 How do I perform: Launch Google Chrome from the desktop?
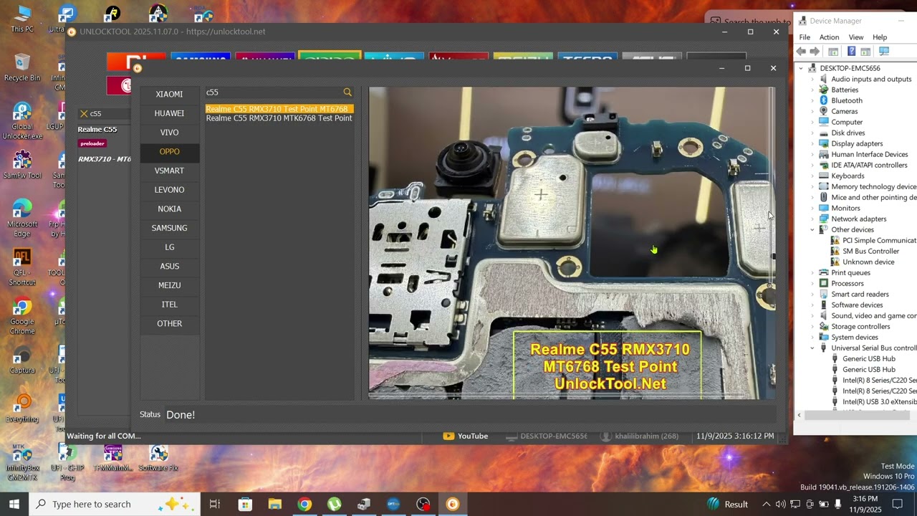(22, 316)
